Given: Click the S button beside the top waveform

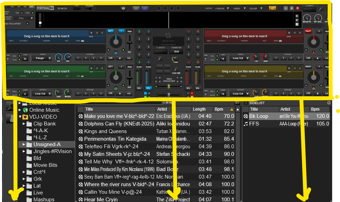Looking at the screenshot, I should tap(297, 16).
